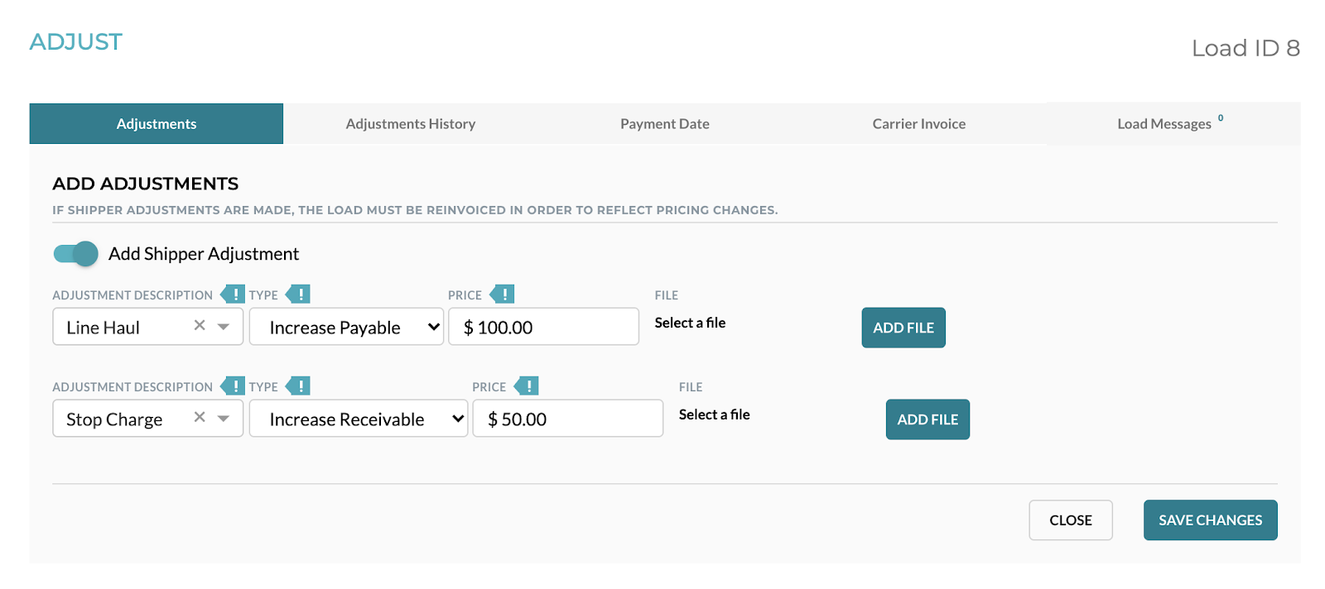Click info icon beside second Type label
Image resolution: width=1325 pixels, height=589 pixels.
pos(298,386)
